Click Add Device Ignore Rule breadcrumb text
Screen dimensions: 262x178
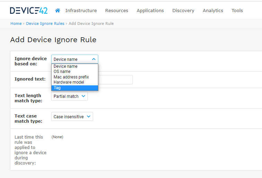(x=91, y=24)
